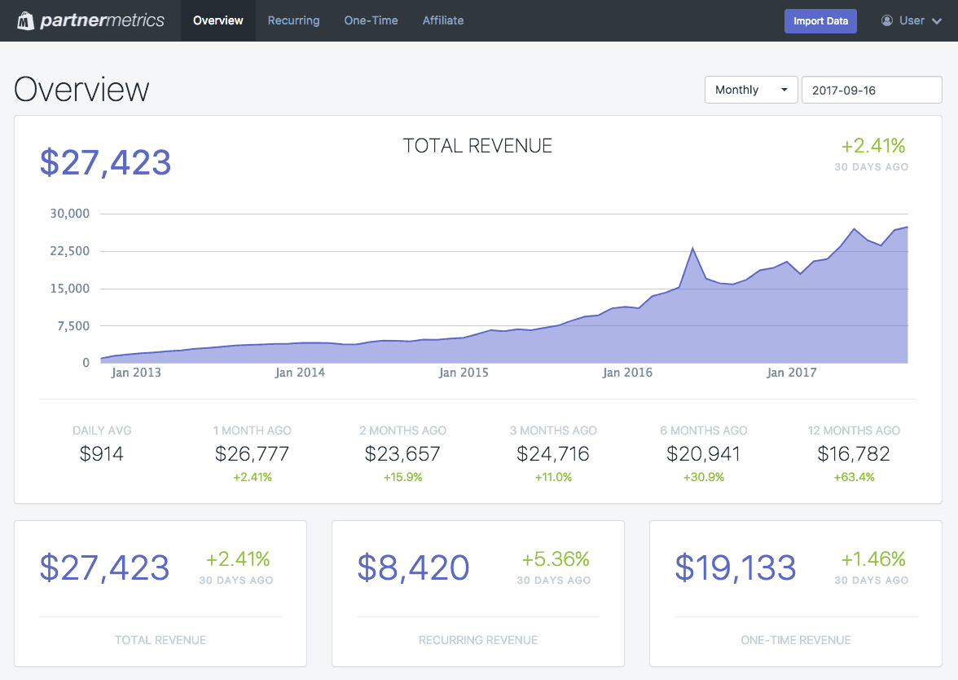Click the Import Data button
This screenshot has width=958, height=680.
pos(820,20)
